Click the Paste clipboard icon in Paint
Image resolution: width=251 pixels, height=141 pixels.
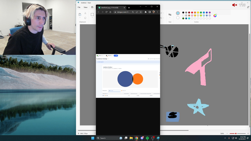click(x=80, y=14)
